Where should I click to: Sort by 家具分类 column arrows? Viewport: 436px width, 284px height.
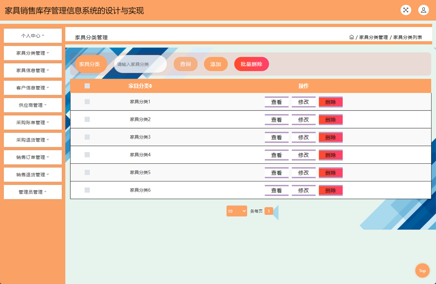[x=150, y=86]
